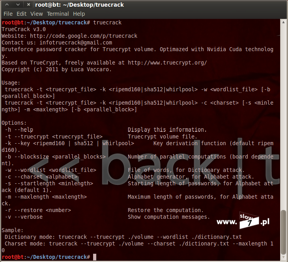Click the 'Dictionary mode:' sample line

click(123, 237)
